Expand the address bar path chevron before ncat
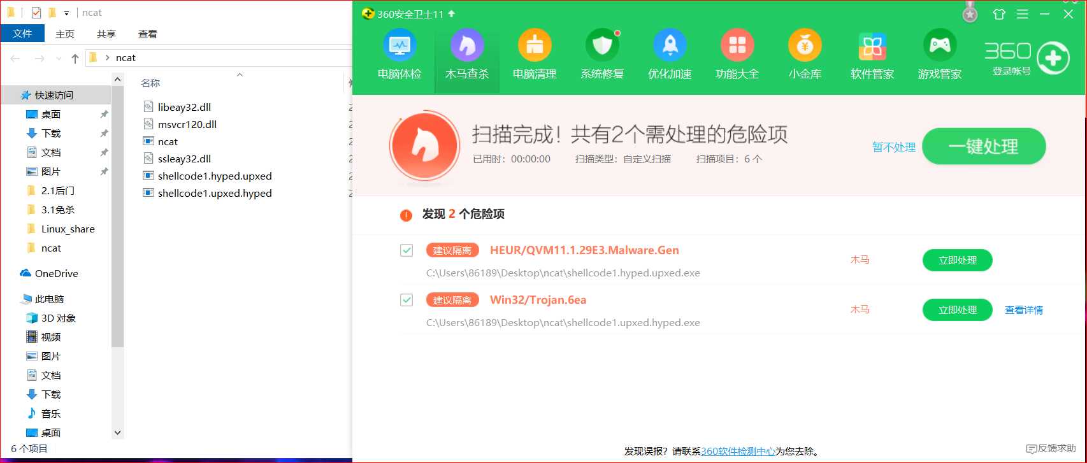 107,58
